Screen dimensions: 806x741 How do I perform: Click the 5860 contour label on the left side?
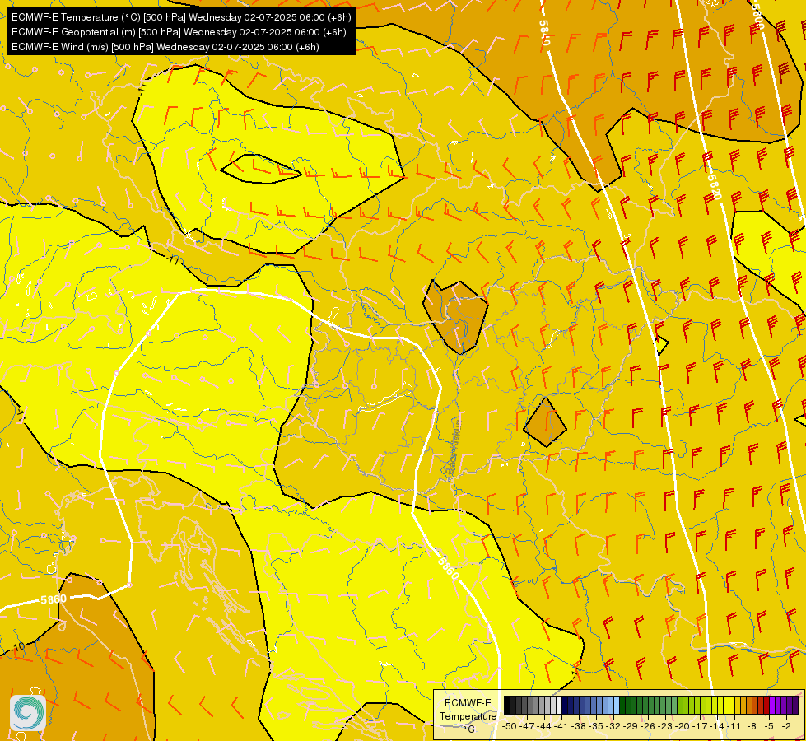54,599
